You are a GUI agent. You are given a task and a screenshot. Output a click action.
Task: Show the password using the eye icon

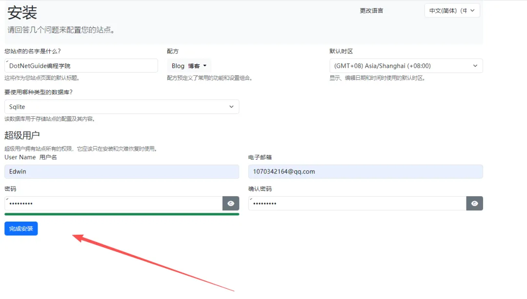231,204
